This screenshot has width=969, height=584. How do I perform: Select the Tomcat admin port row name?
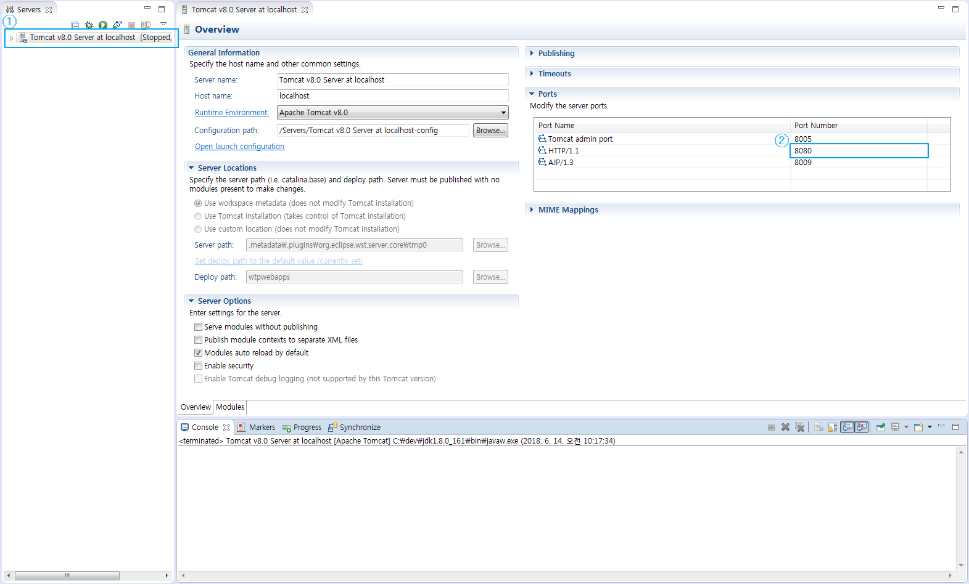tap(580, 139)
